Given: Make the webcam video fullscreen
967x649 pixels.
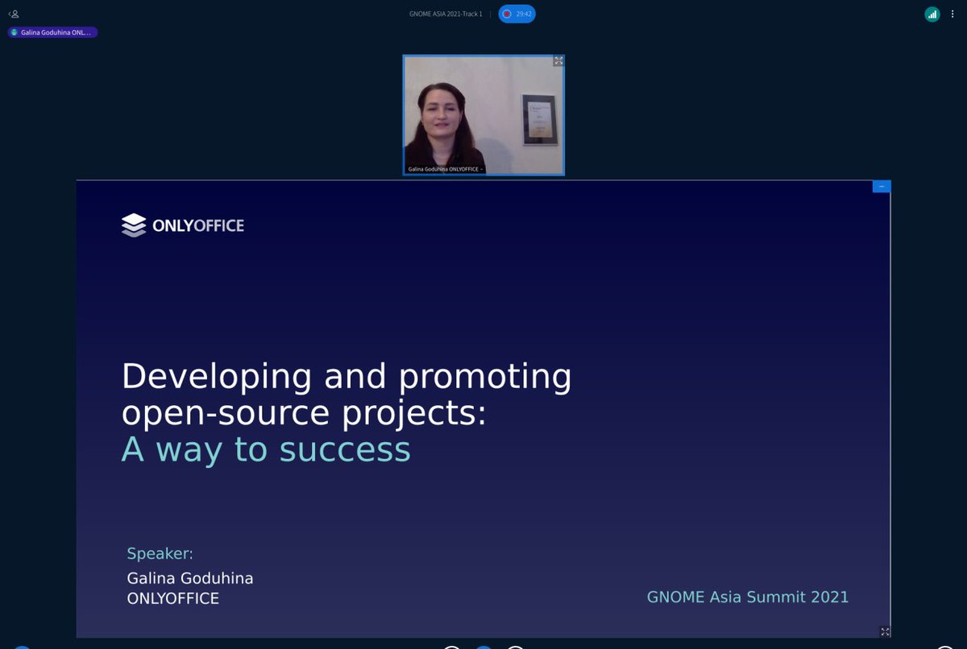Looking at the screenshot, I should click(x=558, y=61).
